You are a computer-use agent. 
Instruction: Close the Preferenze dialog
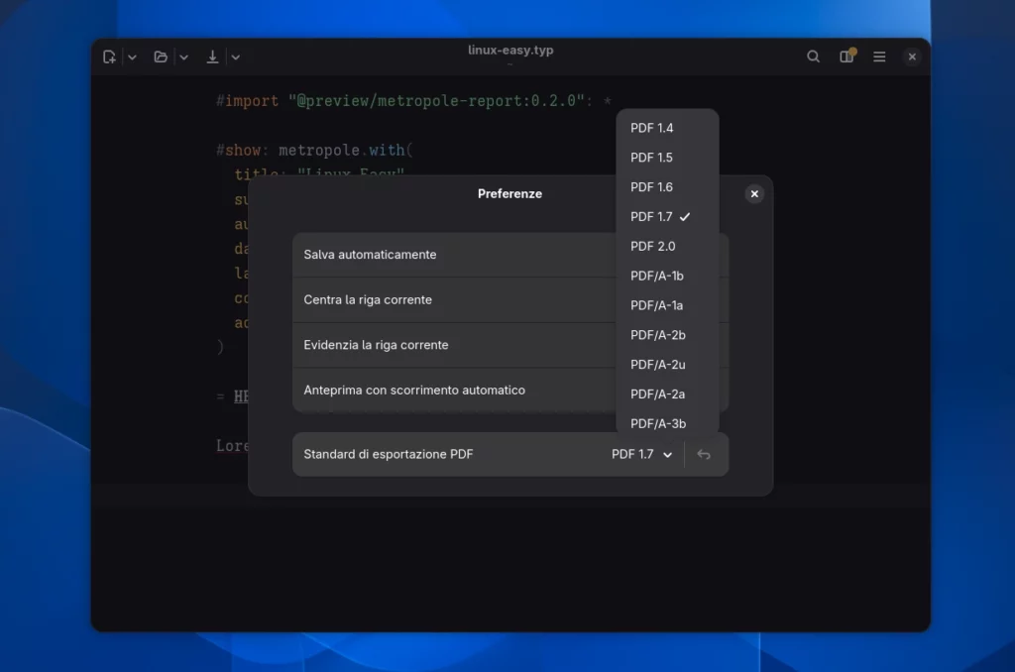point(754,193)
